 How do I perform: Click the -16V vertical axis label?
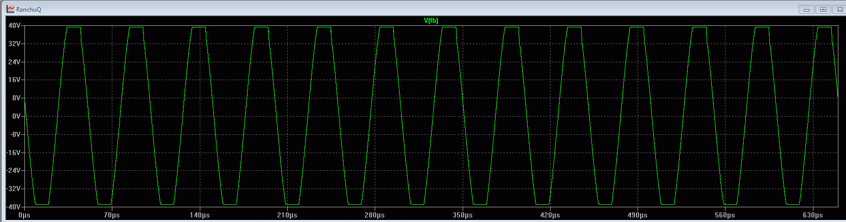click(13, 153)
